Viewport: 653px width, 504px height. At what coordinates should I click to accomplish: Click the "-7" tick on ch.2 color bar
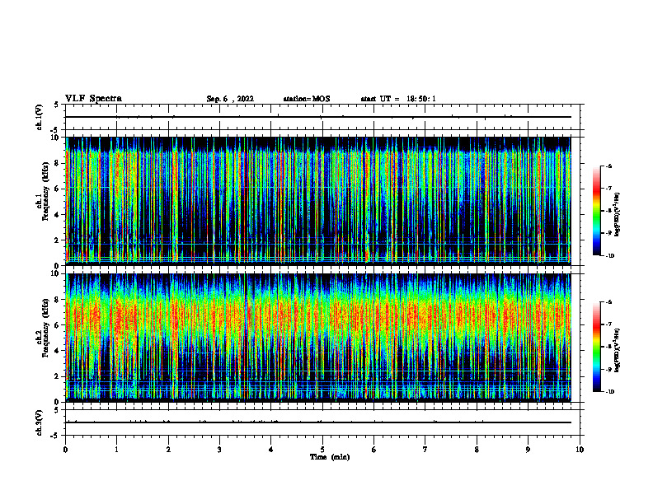pyautogui.click(x=608, y=324)
